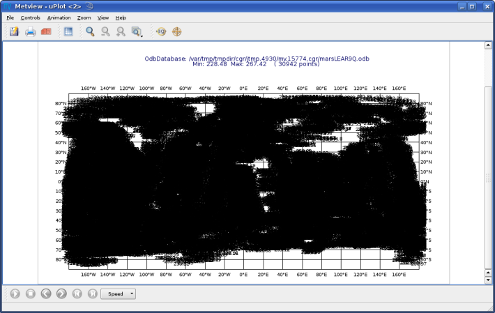This screenshot has height=313, width=495.
Task: Click the red macro generation icon
Action: (x=46, y=31)
